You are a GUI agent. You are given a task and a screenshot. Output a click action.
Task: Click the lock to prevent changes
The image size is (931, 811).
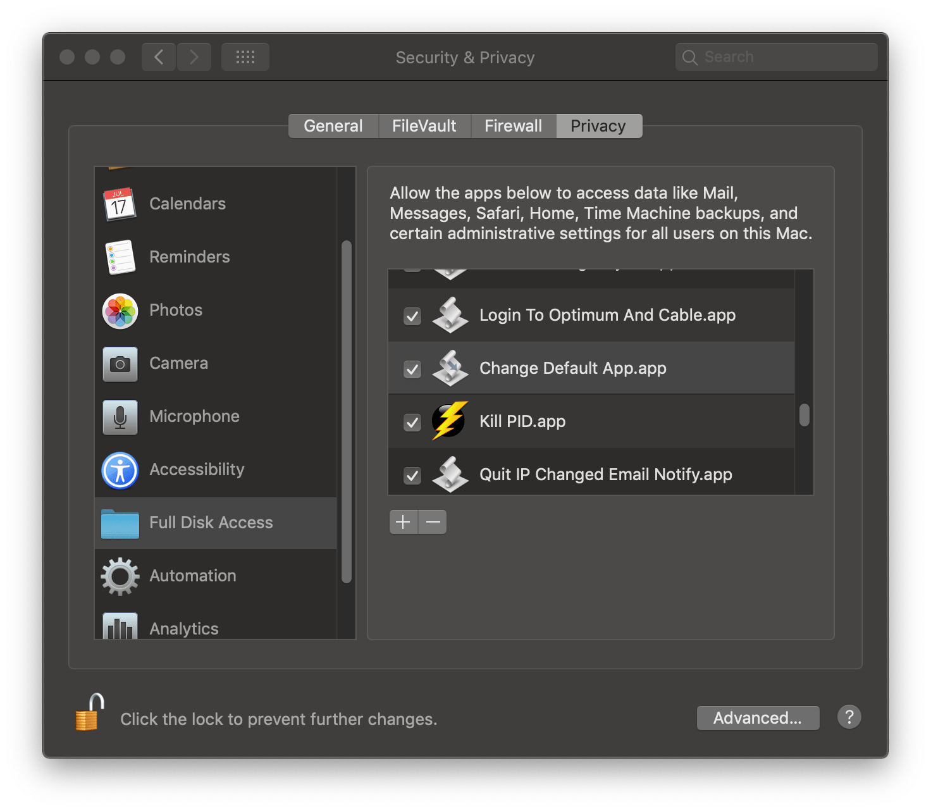(88, 712)
